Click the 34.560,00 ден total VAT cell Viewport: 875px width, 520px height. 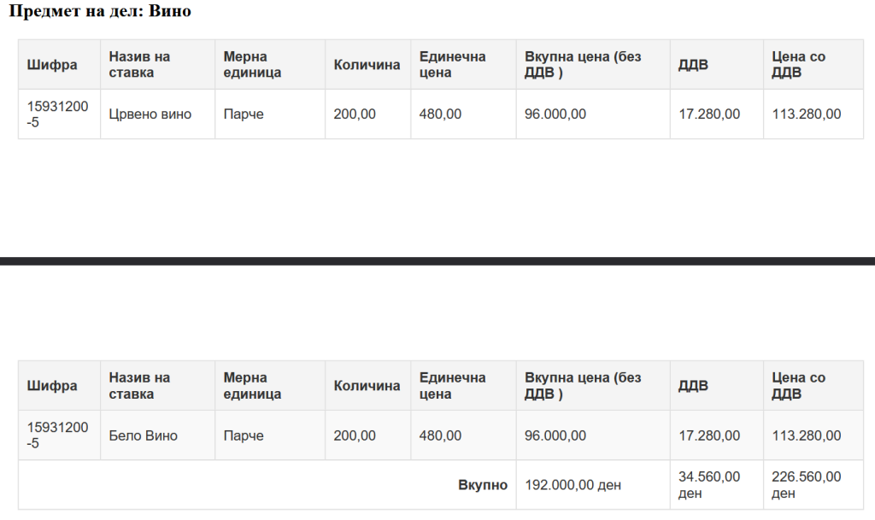click(709, 485)
